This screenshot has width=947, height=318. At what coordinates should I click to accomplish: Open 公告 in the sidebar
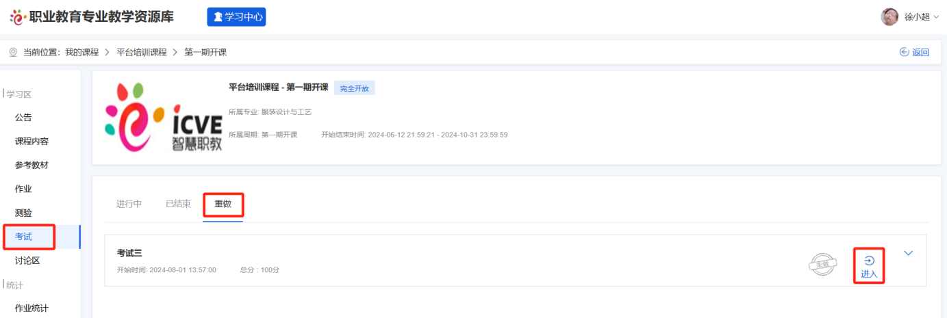coord(23,118)
